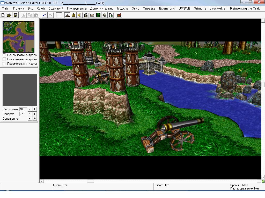Decrease Освещение with left arrow
The width and height of the screenshot is (265, 198).
click(30, 118)
